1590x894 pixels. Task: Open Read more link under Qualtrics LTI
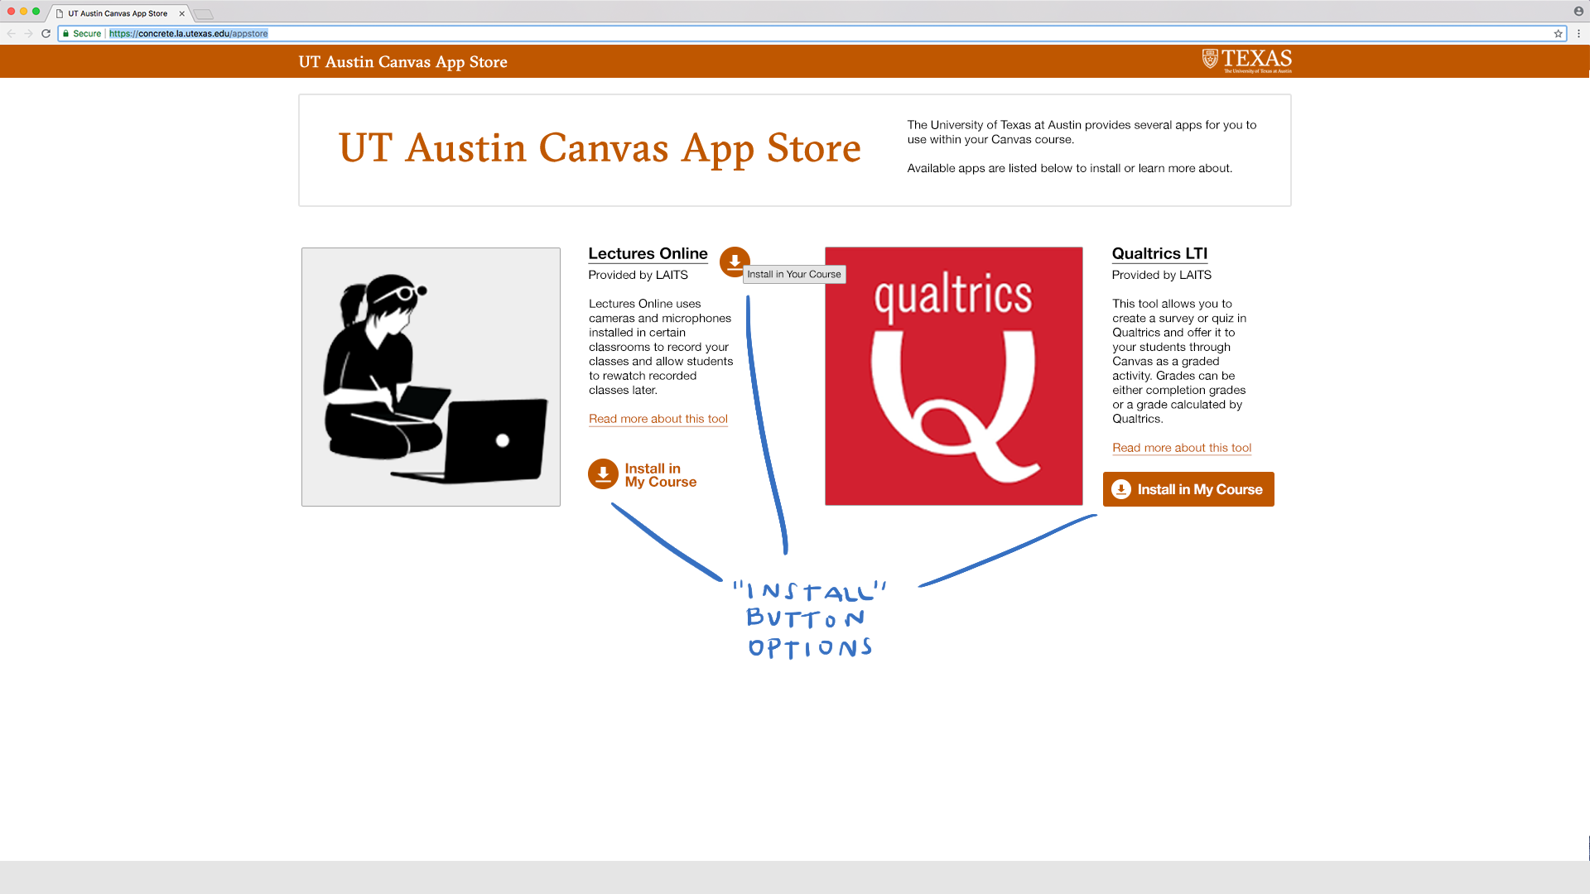[1181, 448]
